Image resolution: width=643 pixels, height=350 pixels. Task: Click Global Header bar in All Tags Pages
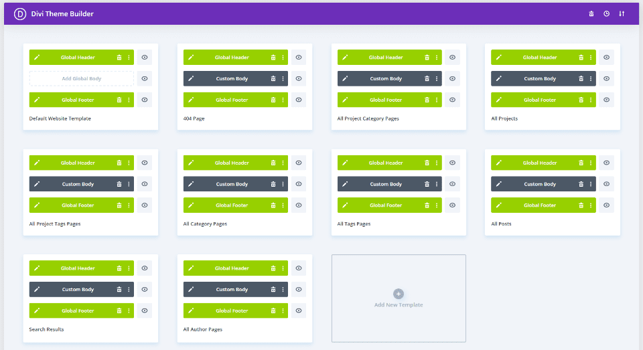pos(390,163)
